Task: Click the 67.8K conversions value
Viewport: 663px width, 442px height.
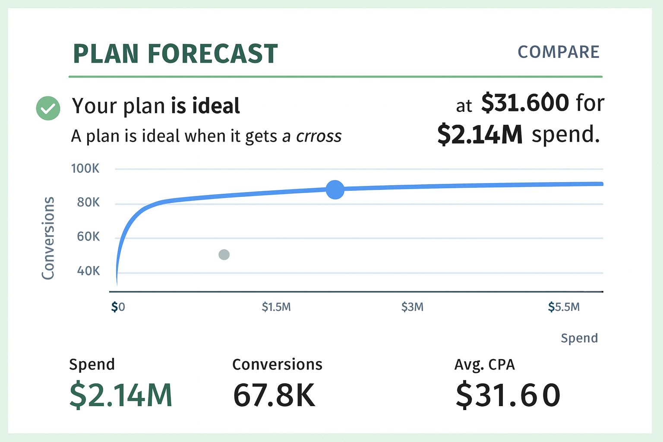Action: 274,395
